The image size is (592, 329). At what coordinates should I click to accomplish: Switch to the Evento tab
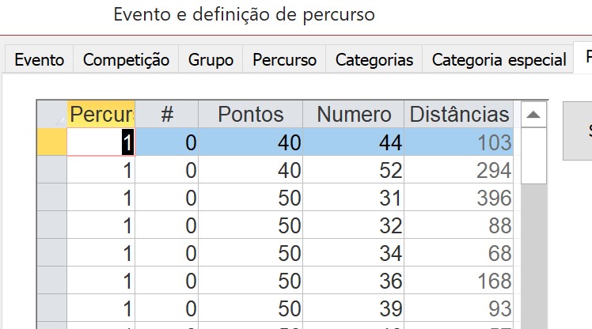(x=39, y=59)
